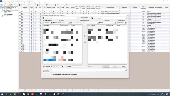Expand the Архив tree node

4,13
